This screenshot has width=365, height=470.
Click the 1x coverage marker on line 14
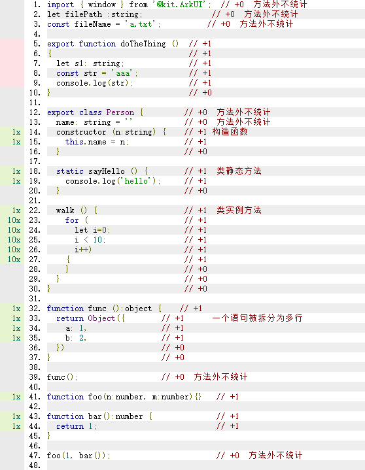16,132
